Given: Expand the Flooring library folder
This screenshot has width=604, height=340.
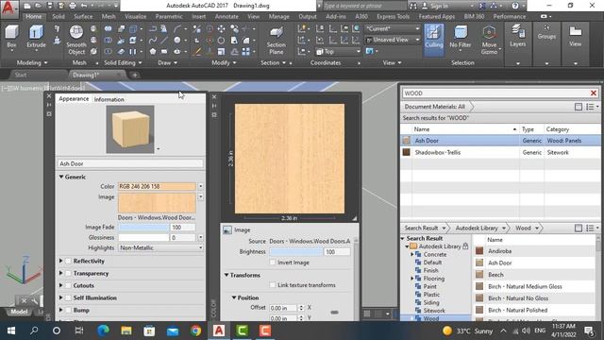Looking at the screenshot, I should click(412, 279).
